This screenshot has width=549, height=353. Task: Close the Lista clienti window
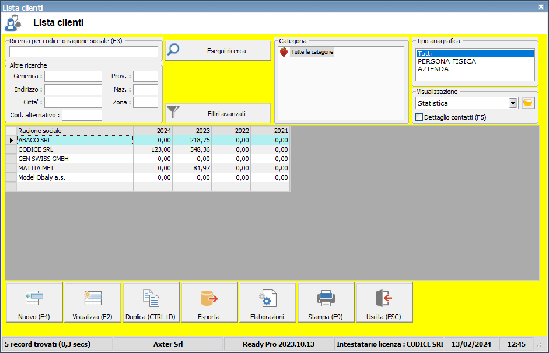541,6
